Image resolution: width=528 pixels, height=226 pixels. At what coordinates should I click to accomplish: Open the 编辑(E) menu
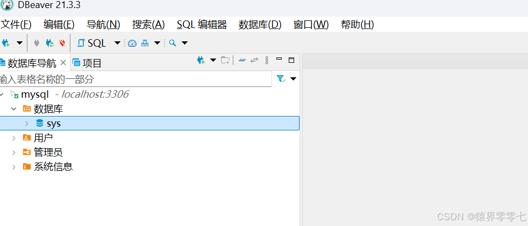[59, 25]
